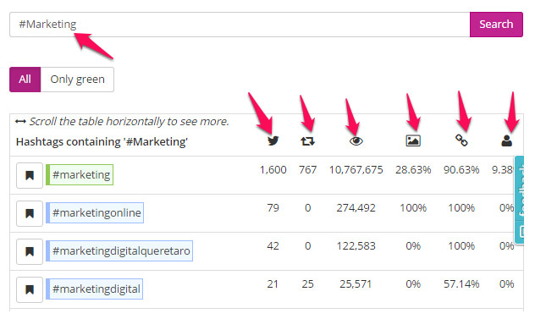Select the All filter toggle
The width and height of the screenshot is (535, 319).
25,80
